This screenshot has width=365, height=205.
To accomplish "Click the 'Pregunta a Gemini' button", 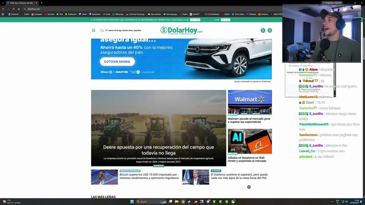I will (332, 3).
